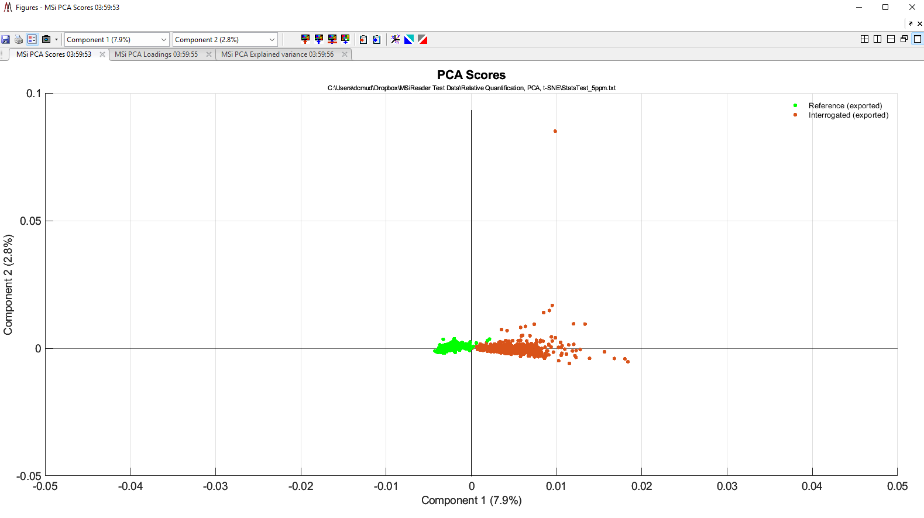The image size is (924, 518).
Task: Click the camera snapshot icon
Action: 46,39
